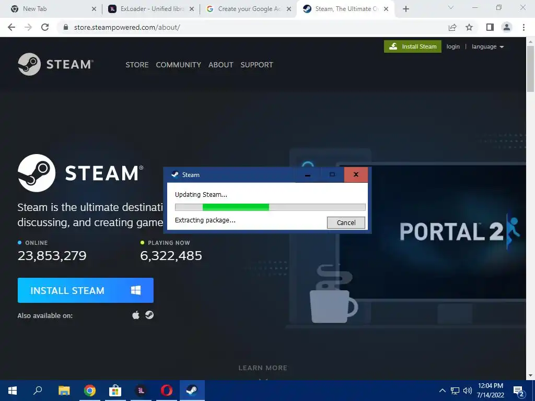Close the Google Account tab
Image resolution: width=535 pixels, height=401 pixels.
click(289, 9)
